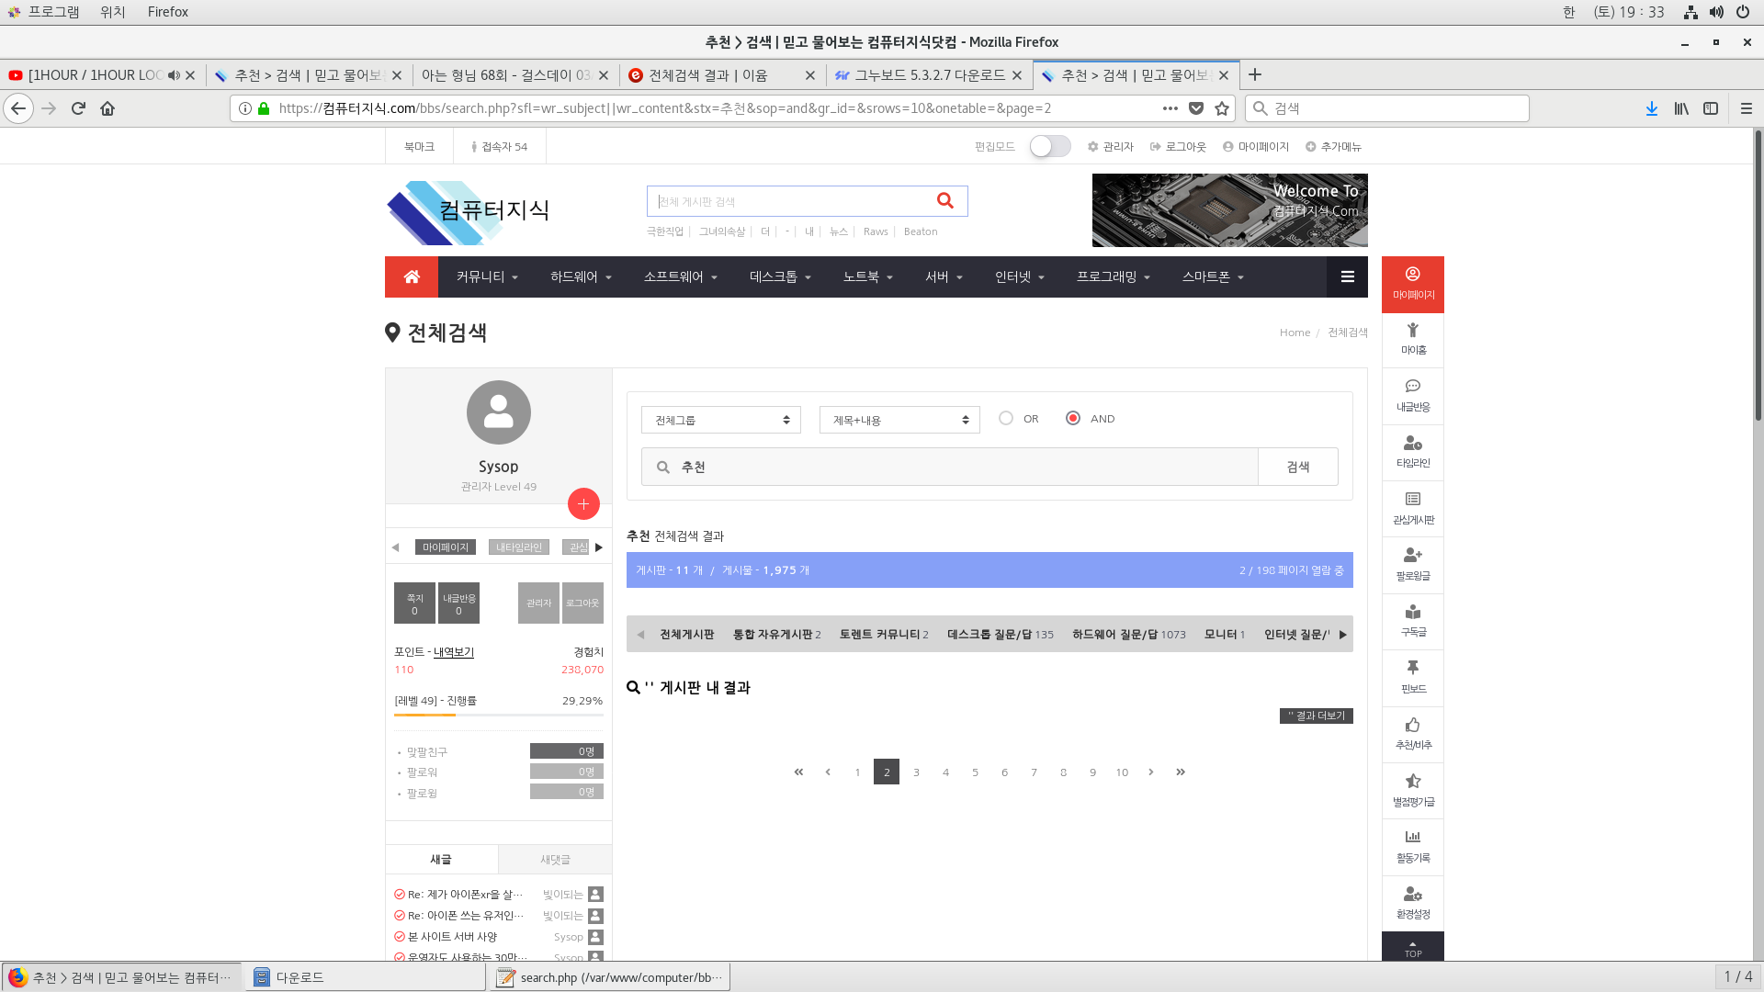This screenshot has width=1764, height=992.
Task: Open the 제목+내용 search field dropdown
Action: tap(899, 420)
